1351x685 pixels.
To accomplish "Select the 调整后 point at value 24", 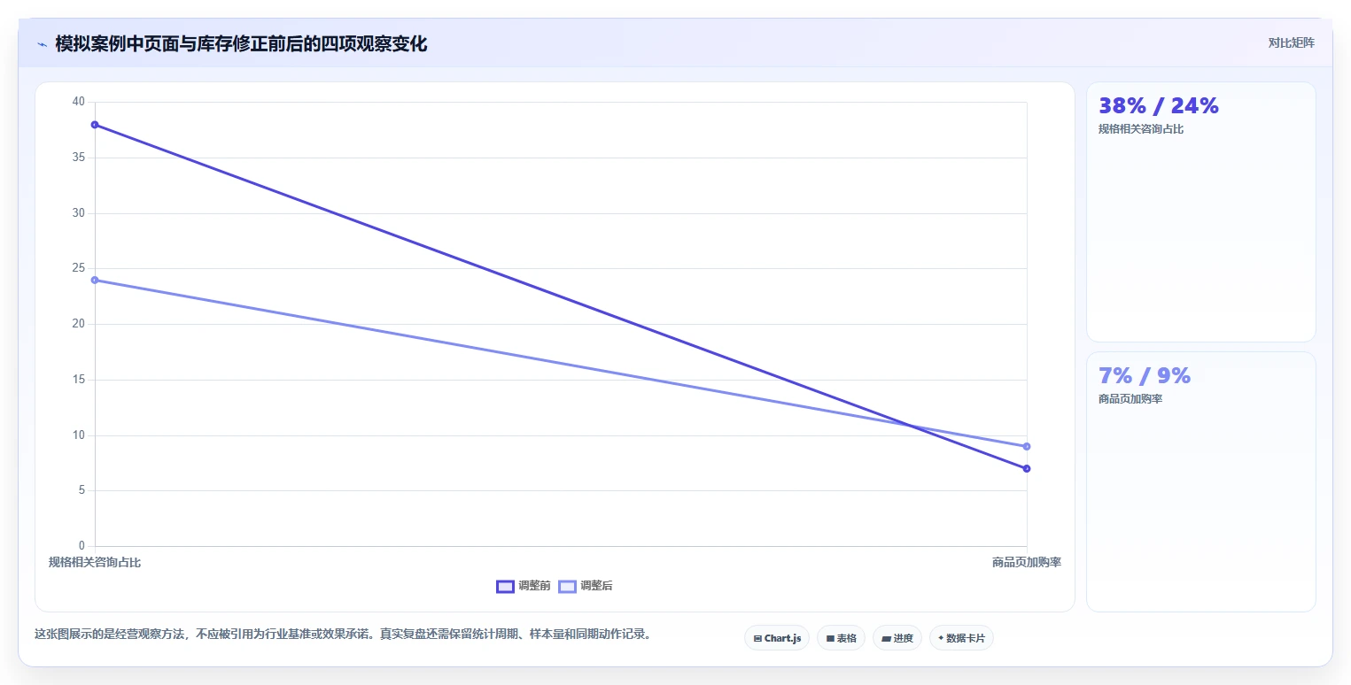I will (95, 280).
